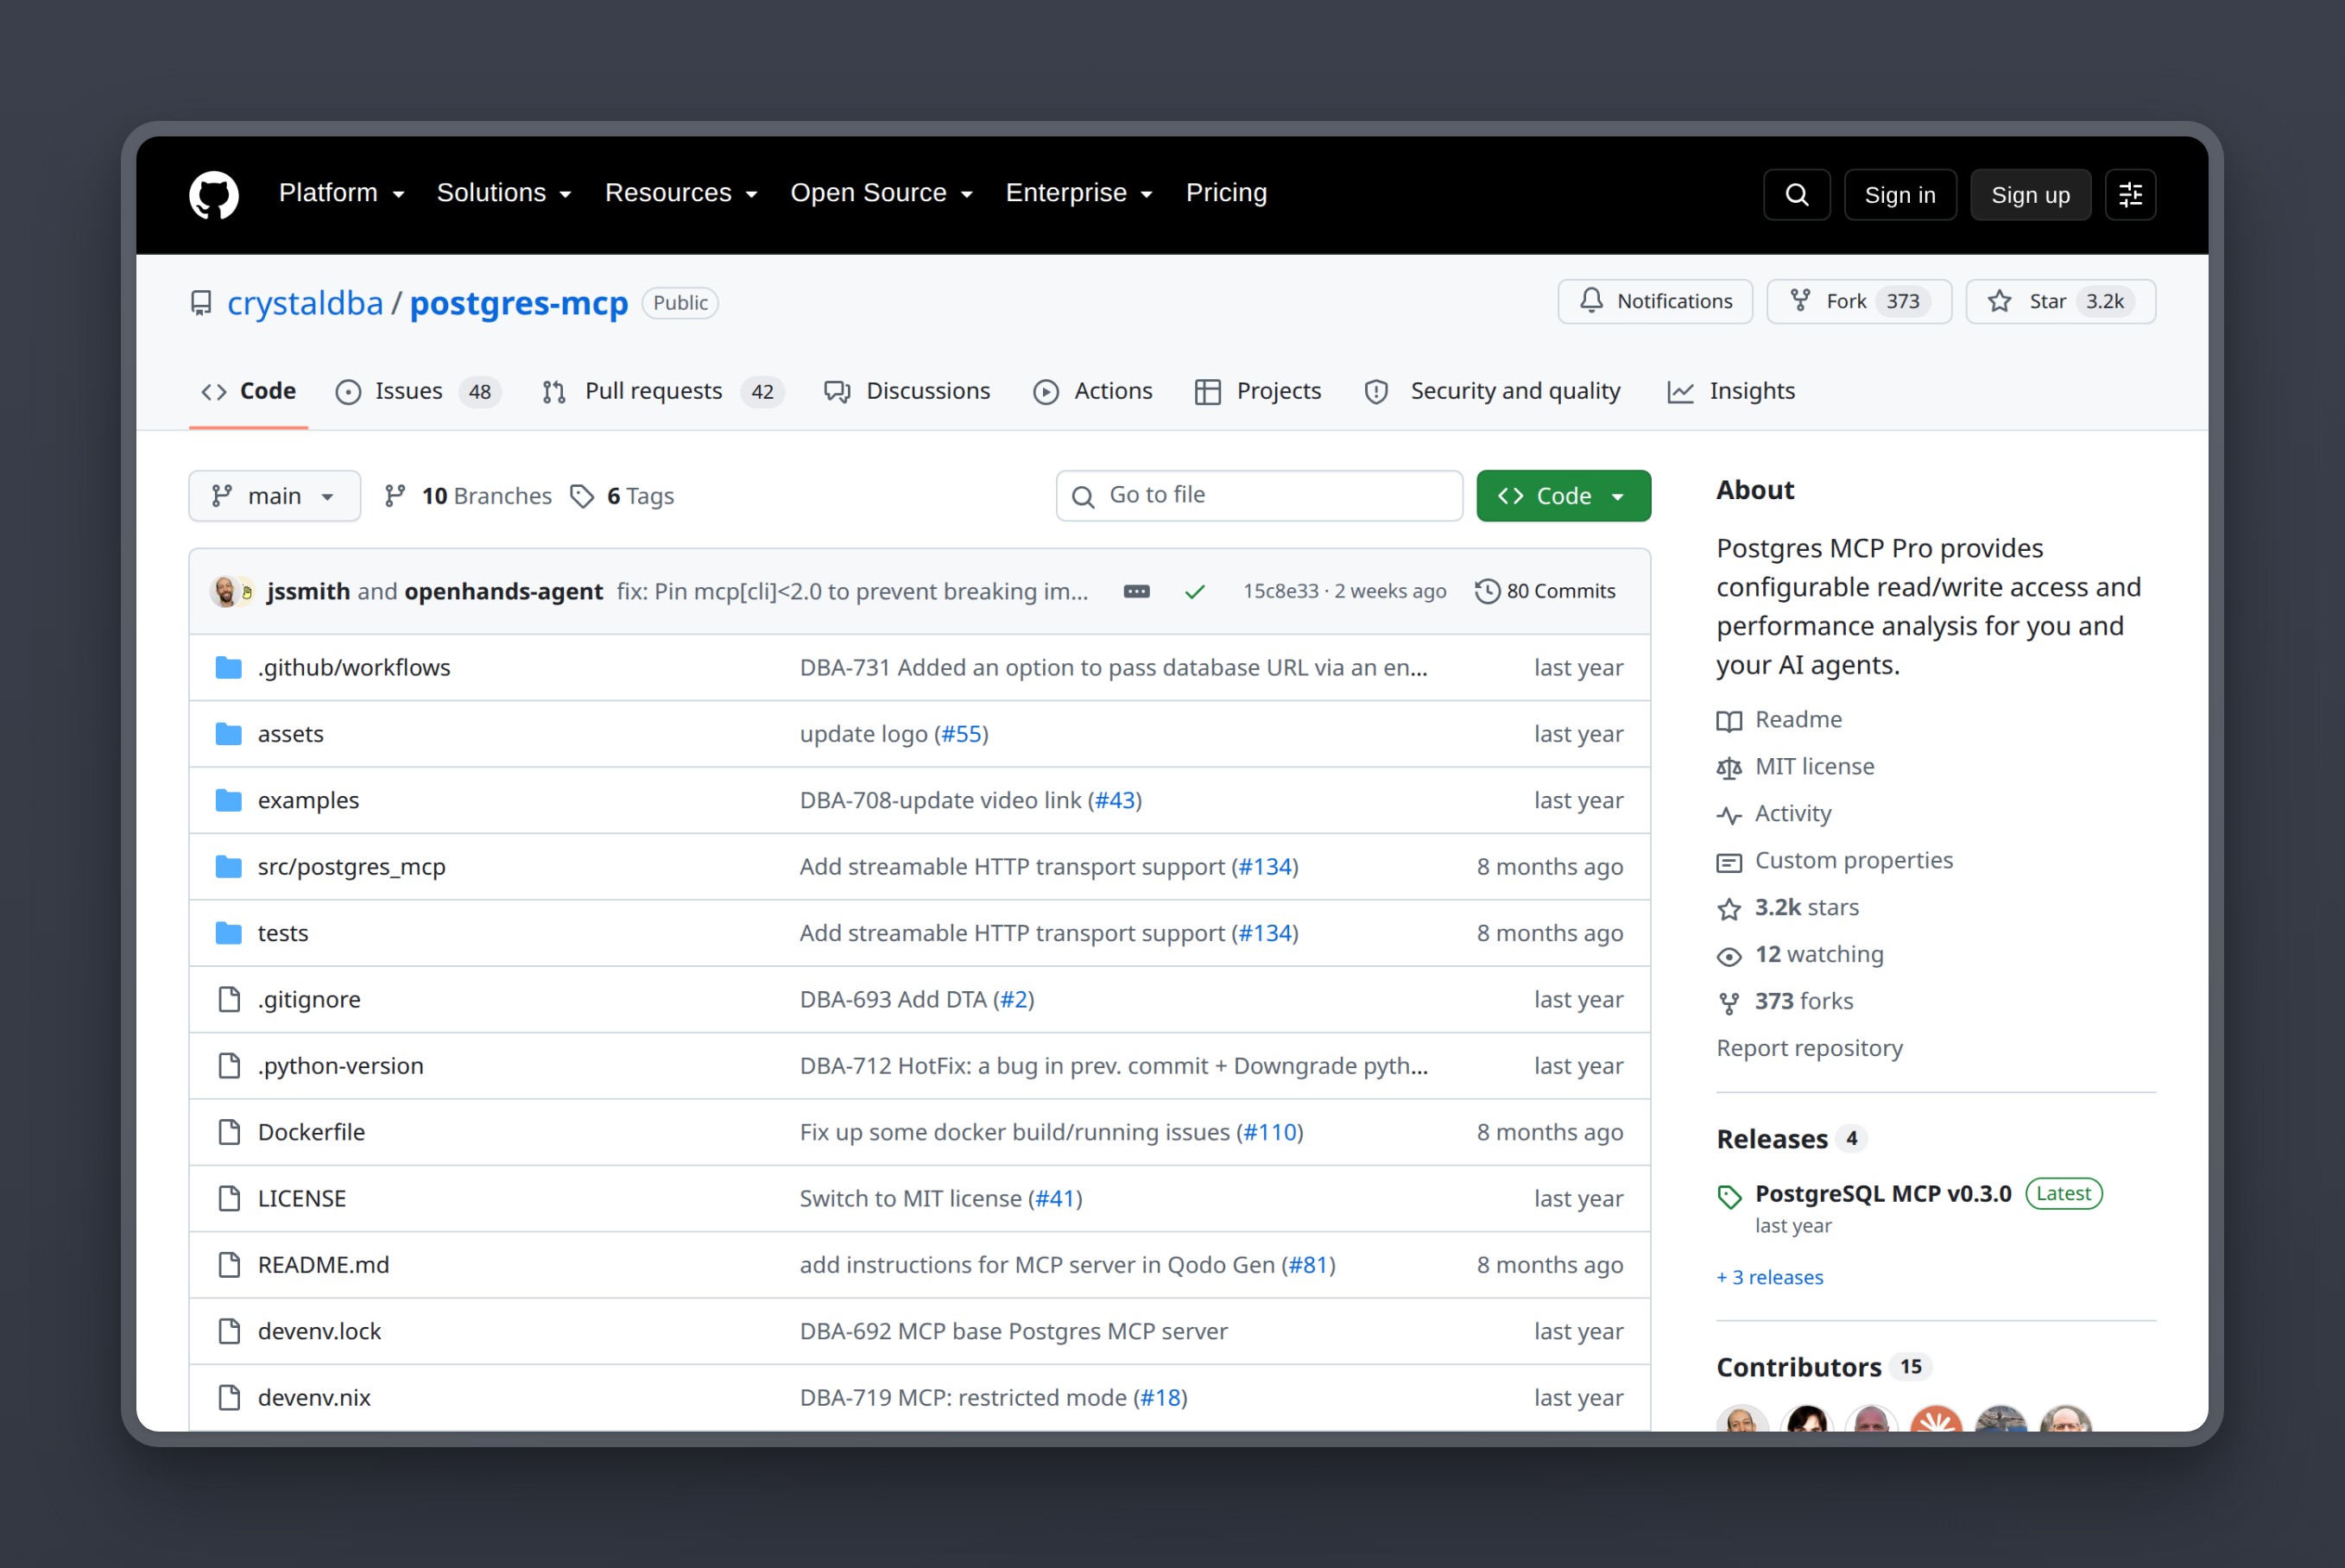Fork the repository via Fork button

point(1859,301)
